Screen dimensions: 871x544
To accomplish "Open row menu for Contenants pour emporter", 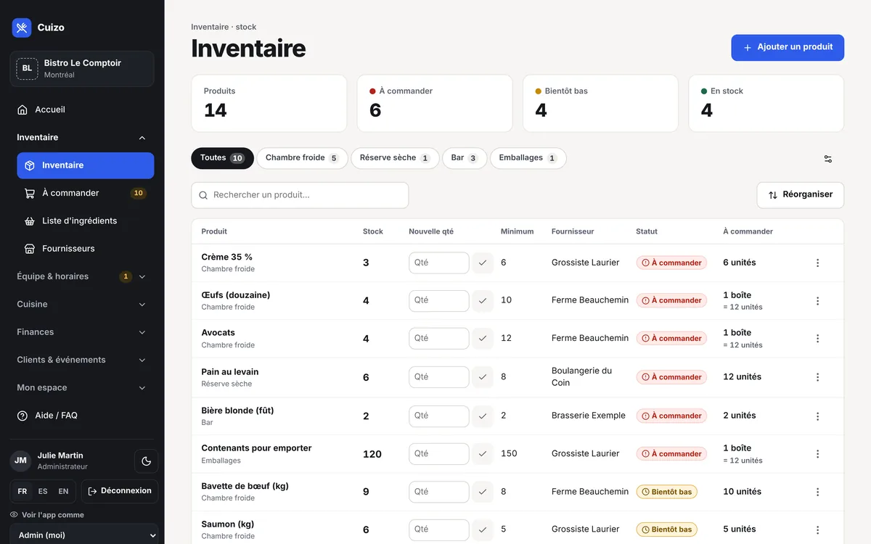I will coord(818,454).
